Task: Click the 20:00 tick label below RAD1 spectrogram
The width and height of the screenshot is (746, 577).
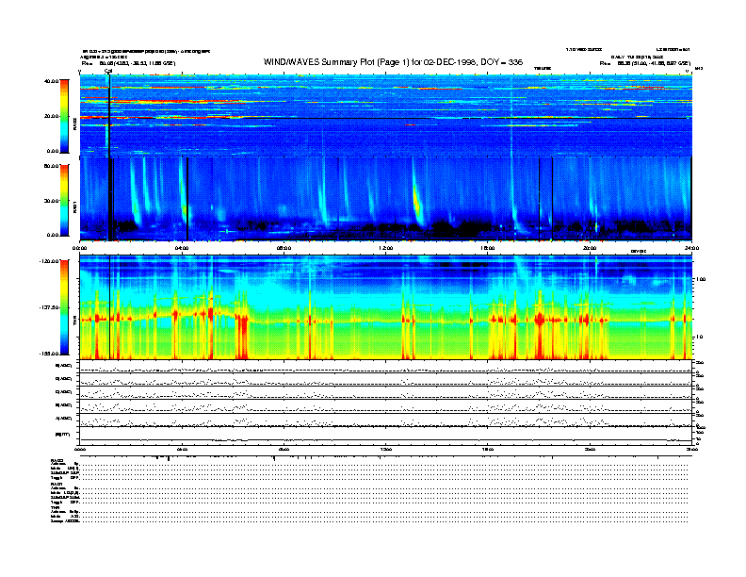Action: pos(590,248)
